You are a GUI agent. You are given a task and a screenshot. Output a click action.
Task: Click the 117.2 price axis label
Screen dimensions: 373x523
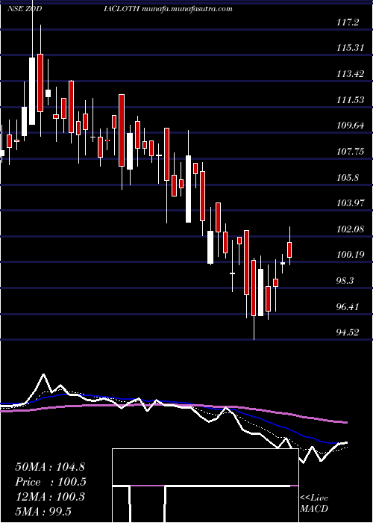(348, 22)
